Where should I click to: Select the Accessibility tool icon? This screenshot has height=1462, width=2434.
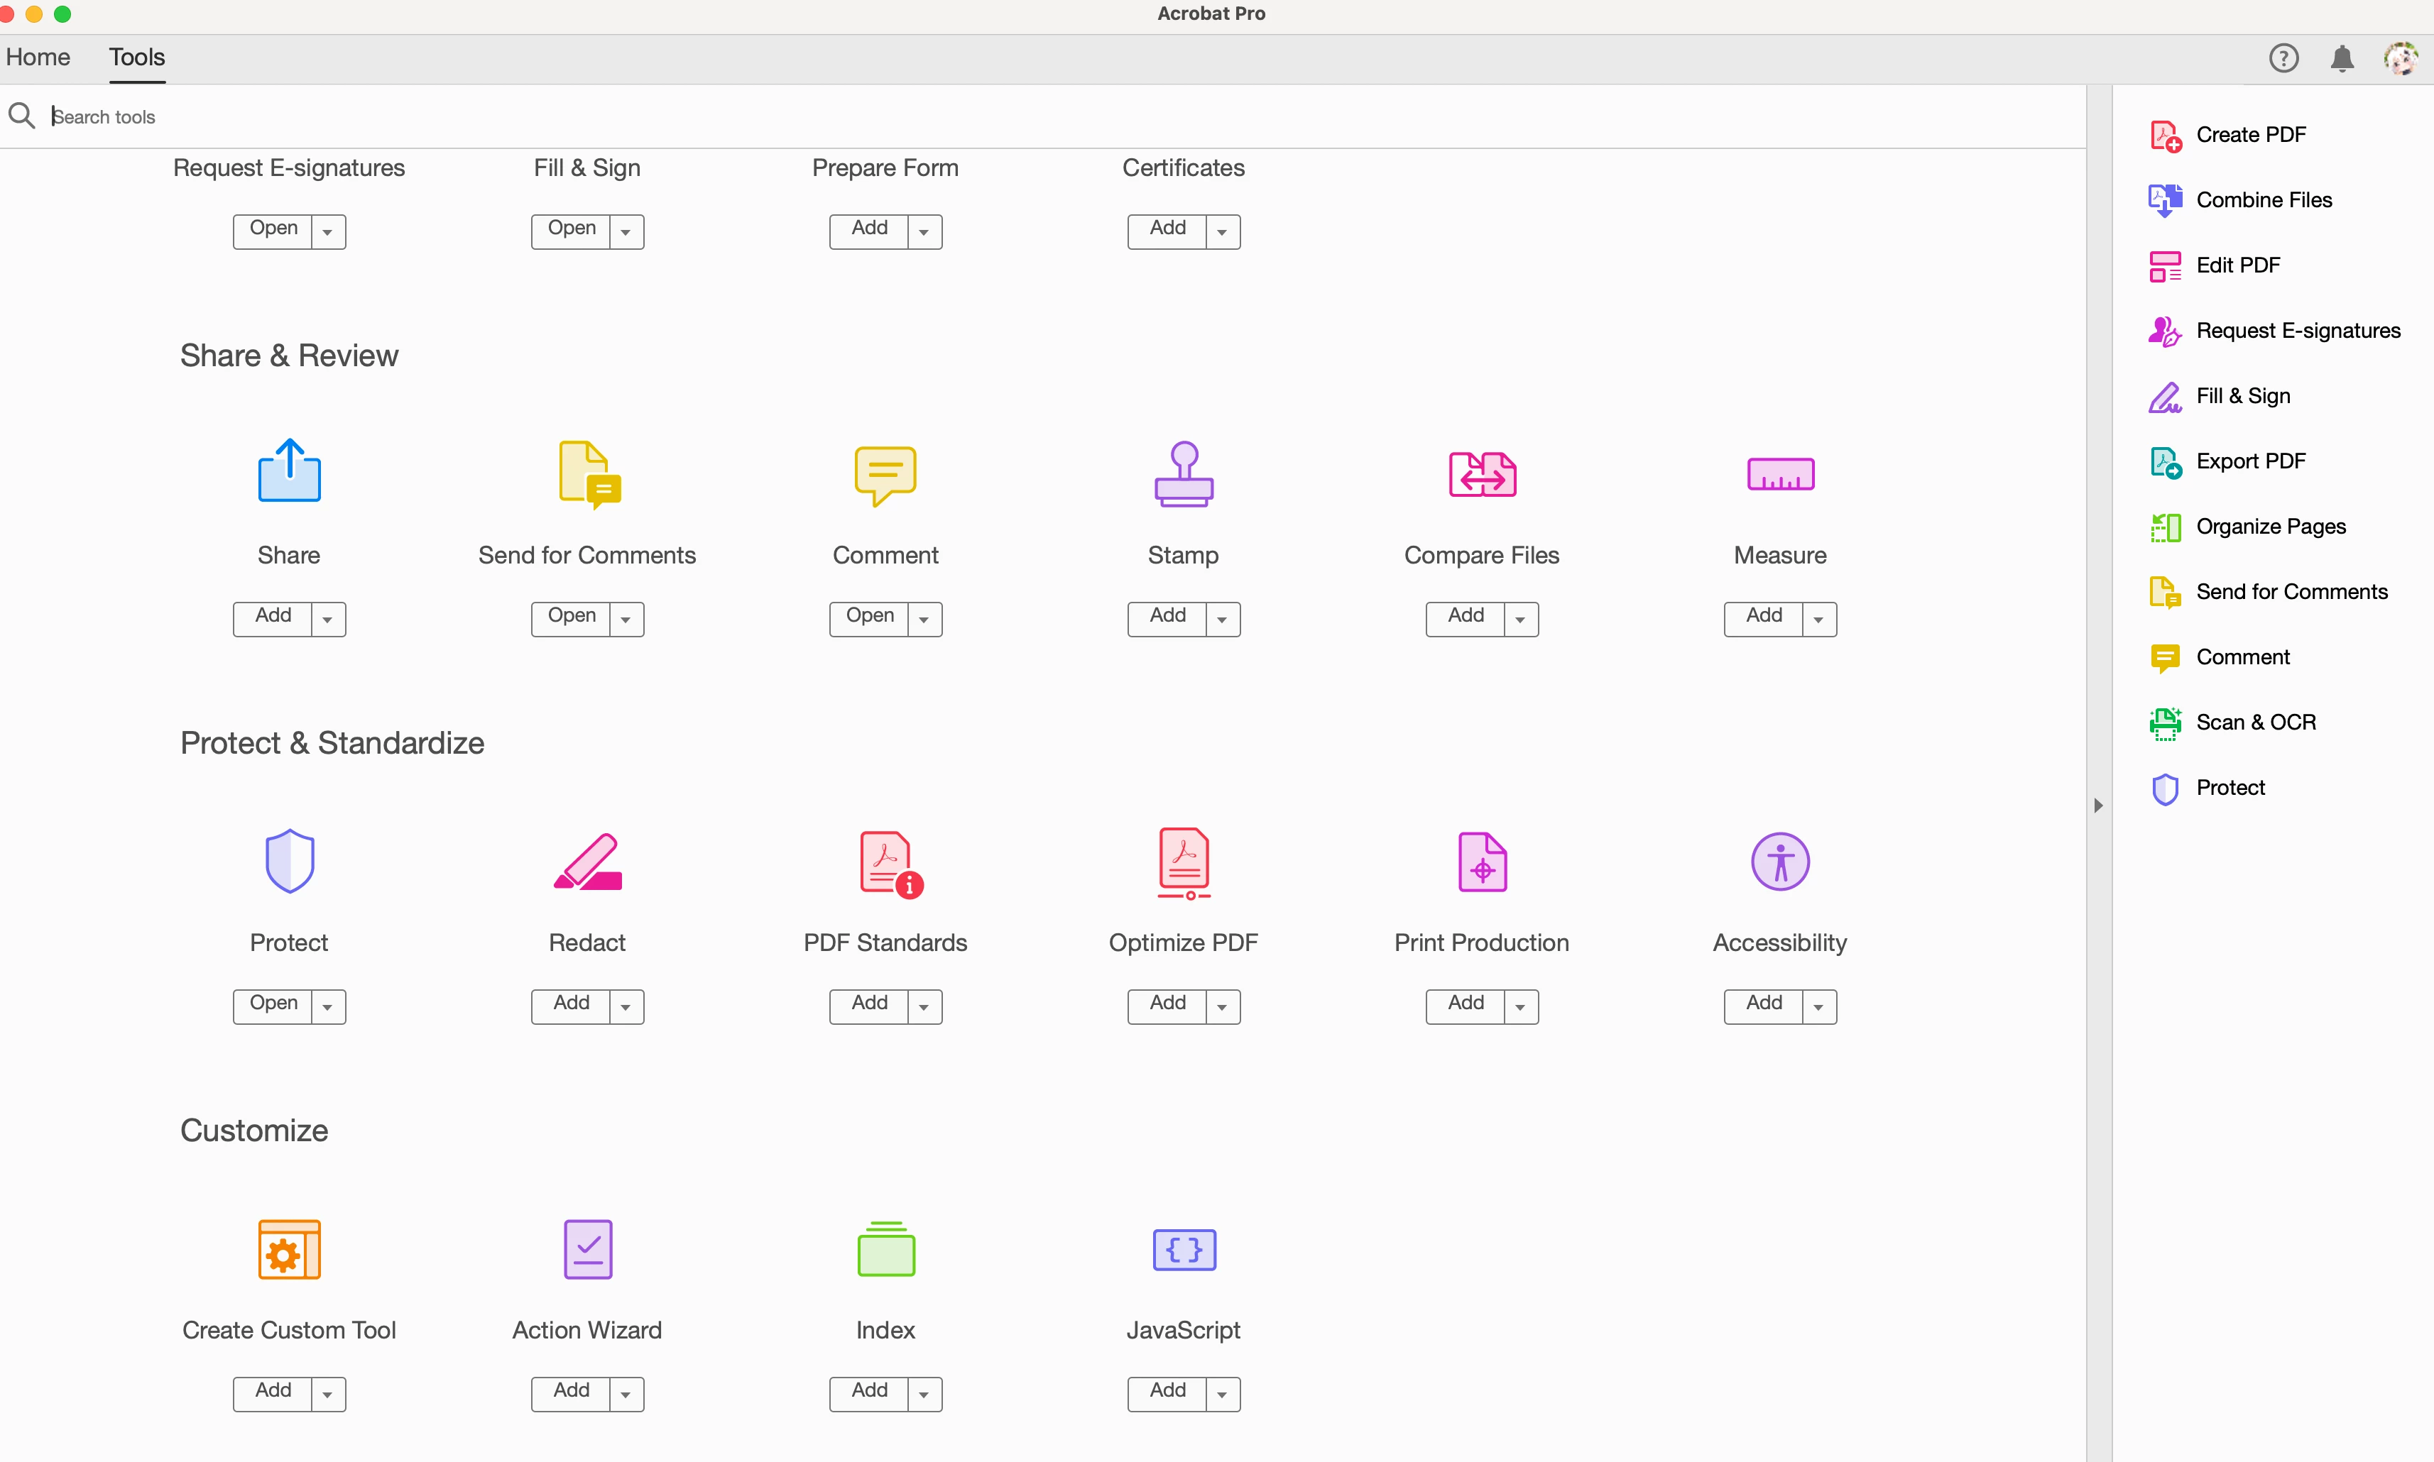(x=1779, y=862)
